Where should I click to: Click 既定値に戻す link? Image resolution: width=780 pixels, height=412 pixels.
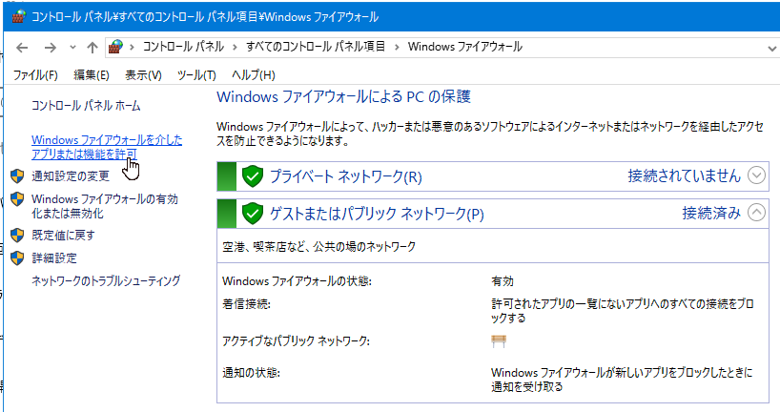63,236
